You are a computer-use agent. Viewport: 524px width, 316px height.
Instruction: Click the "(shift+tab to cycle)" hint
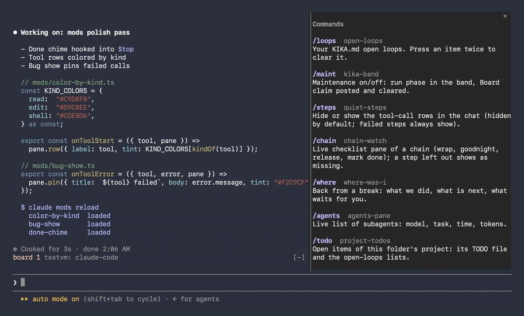(x=122, y=299)
